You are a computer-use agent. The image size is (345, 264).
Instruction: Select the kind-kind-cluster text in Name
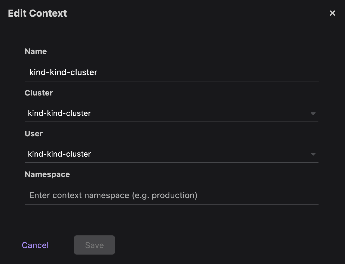click(x=64, y=72)
